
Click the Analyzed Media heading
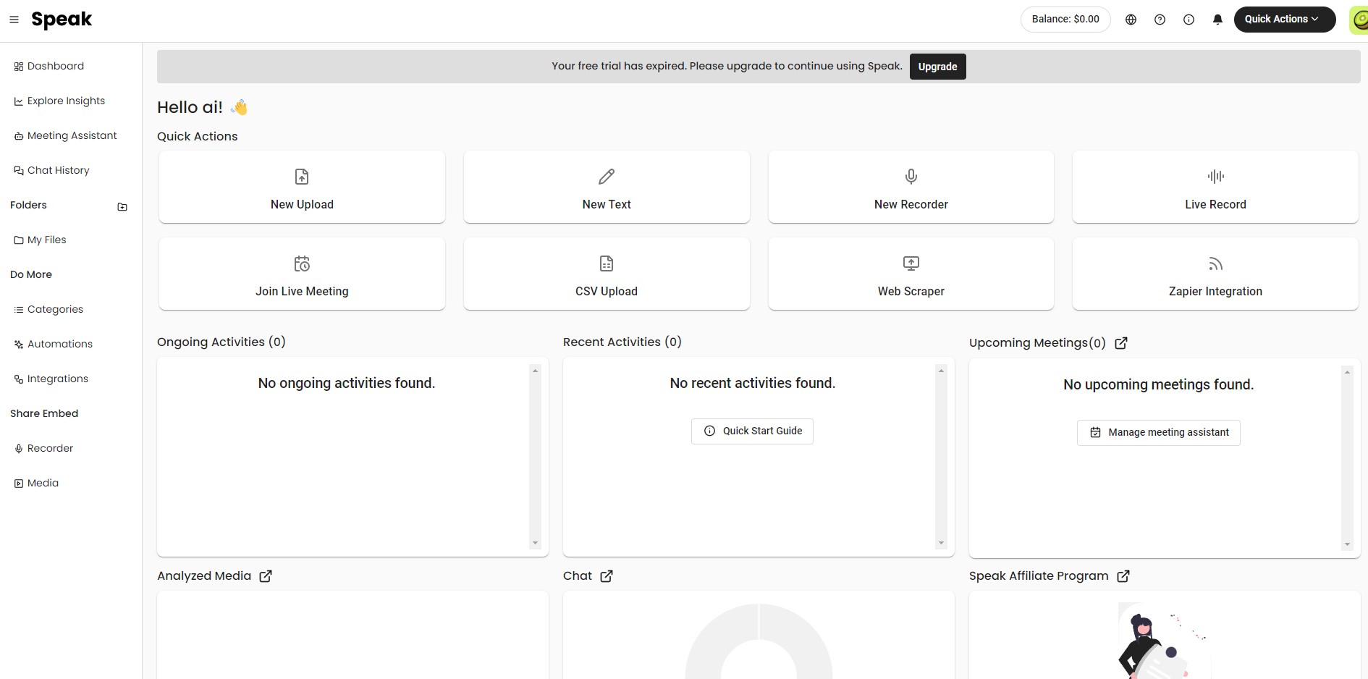coord(204,576)
